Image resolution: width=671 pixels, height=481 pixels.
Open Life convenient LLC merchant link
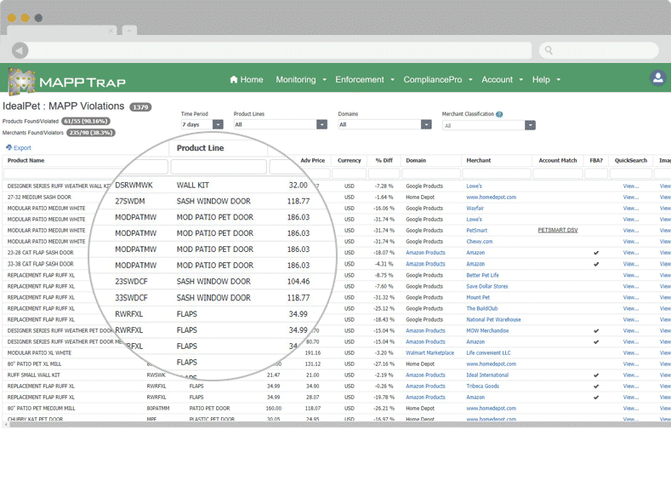pyautogui.click(x=488, y=353)
